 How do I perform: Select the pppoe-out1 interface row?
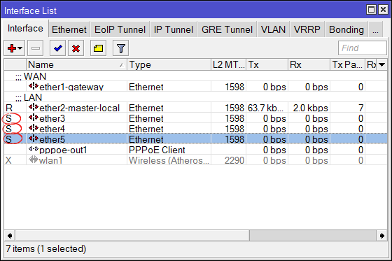pos(195,150)
